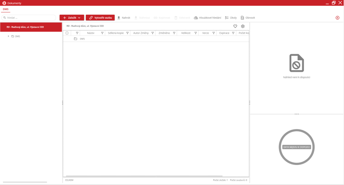
Task: Tick the select-all checkbox in table header
Action: (67, 33)
